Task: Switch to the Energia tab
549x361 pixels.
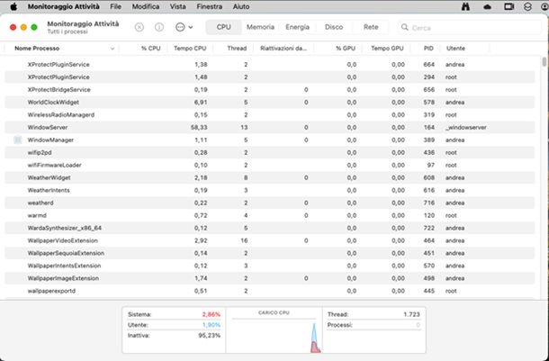Action: [297, 27]
